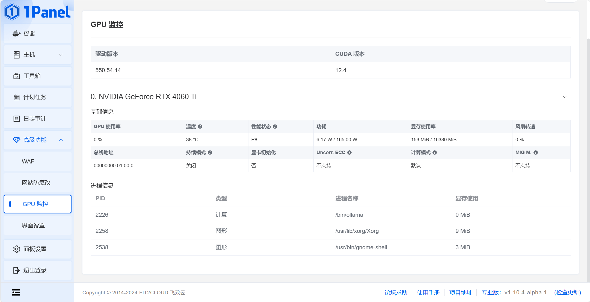Open the 计划任务 menu item

tap(37, 97)
